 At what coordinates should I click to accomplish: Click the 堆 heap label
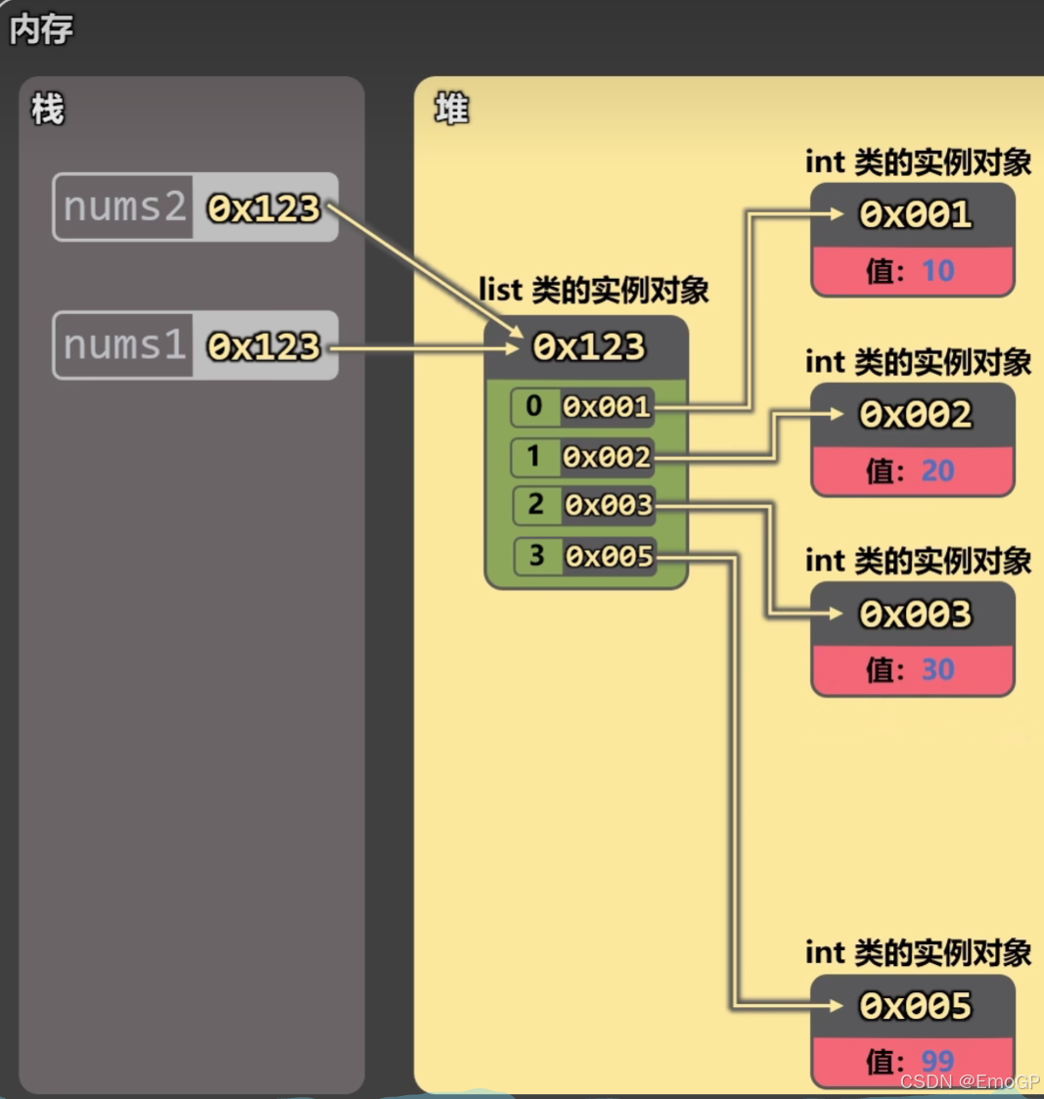(x=451, y=110)
